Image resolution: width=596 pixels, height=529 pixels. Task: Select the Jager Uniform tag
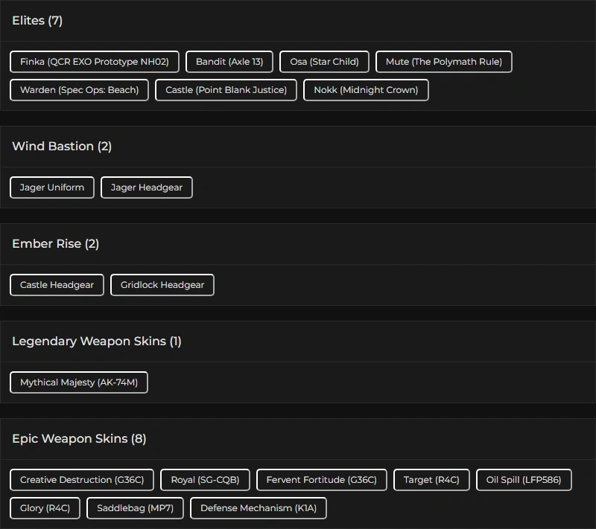(51, 187)
